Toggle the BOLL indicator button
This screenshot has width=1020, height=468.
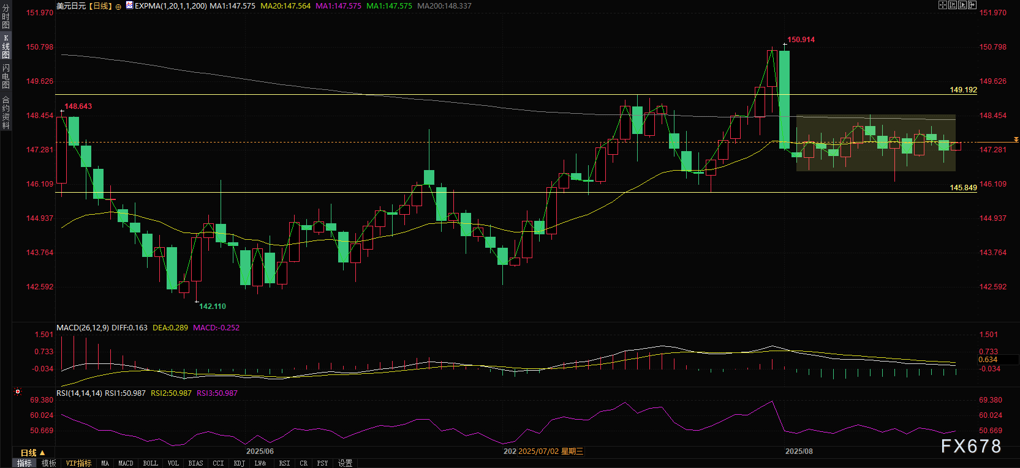point(150,463)
